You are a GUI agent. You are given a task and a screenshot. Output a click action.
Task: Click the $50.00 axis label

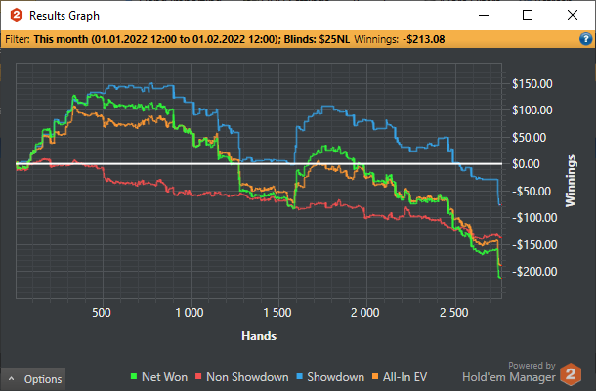click(x=530, y=137)
